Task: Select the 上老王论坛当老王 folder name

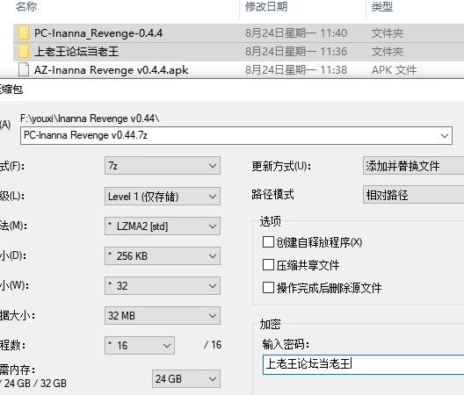Action: pos(76,52)
